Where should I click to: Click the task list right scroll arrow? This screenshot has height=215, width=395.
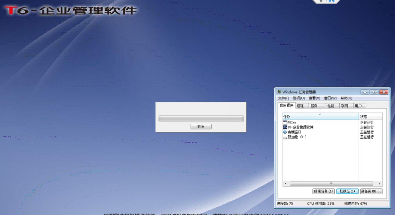point(380,184)
